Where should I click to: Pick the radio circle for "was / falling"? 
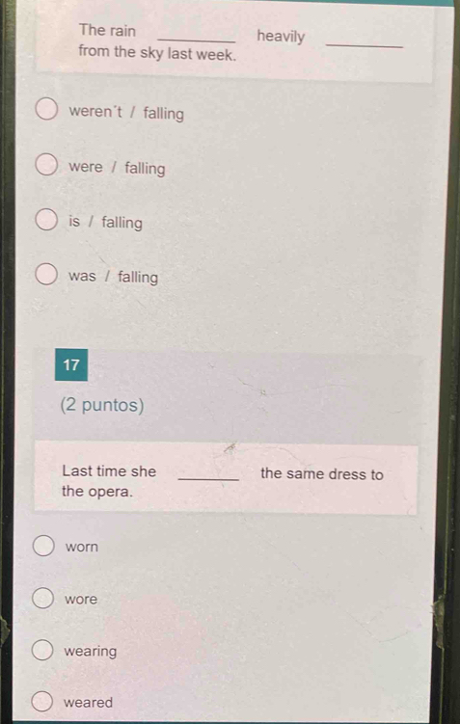point(46,274)
